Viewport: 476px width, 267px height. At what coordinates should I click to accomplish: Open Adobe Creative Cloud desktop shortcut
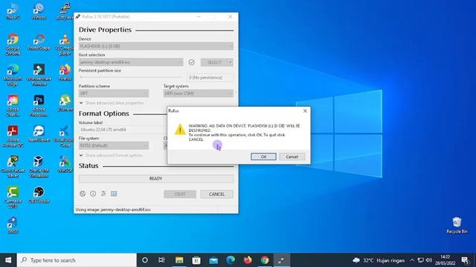tap(13, 105)
